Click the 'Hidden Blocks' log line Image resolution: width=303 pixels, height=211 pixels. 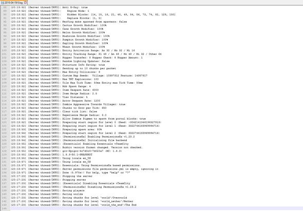tap(93, 14)
